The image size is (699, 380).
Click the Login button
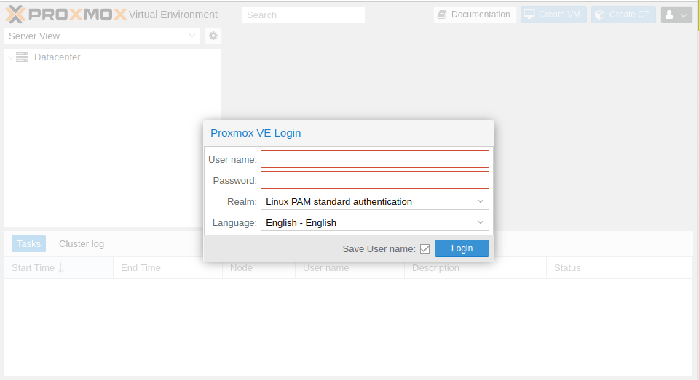[x=462, y=248]
